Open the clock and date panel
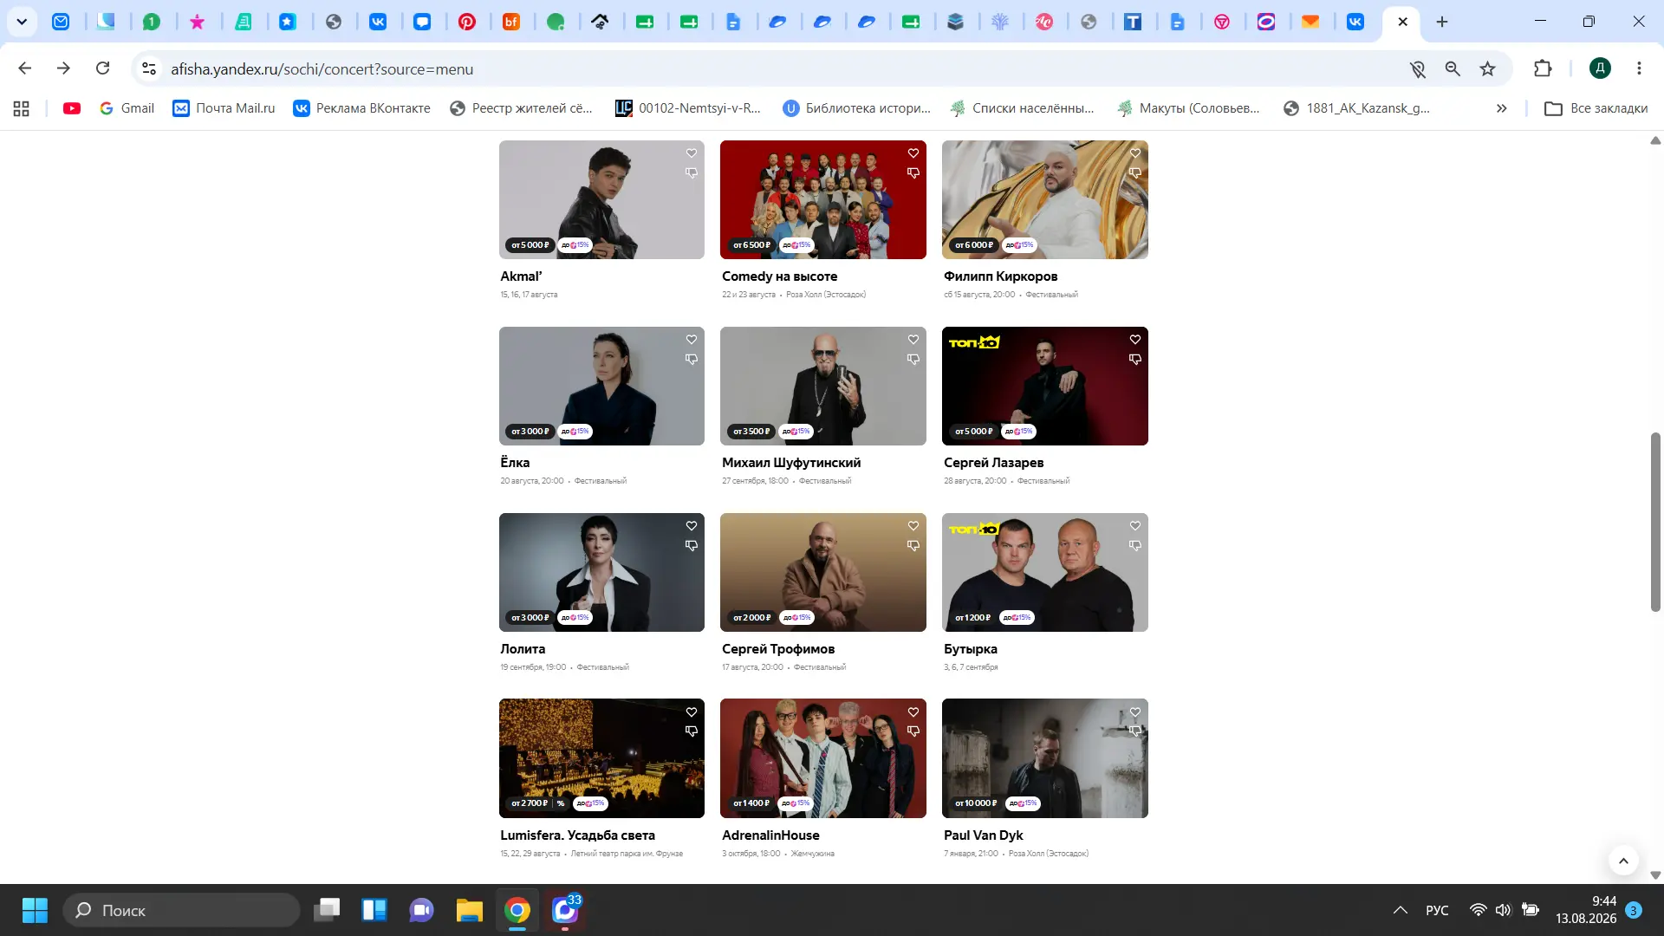The height and width of the screenshot is (936, 1664). [1585, 910]
